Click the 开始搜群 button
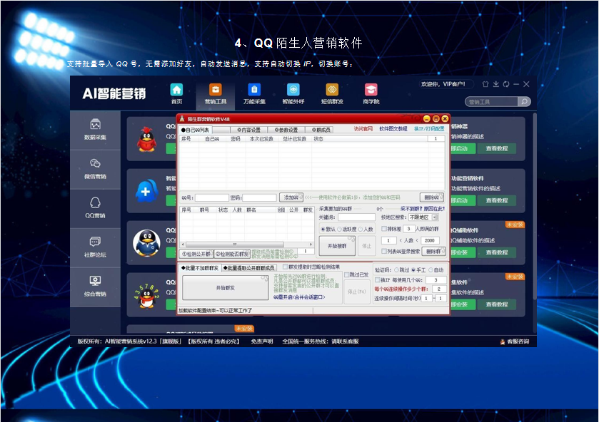 [337, 246]
